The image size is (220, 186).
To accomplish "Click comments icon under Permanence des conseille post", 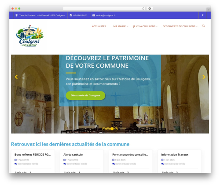I will (114, 164).
